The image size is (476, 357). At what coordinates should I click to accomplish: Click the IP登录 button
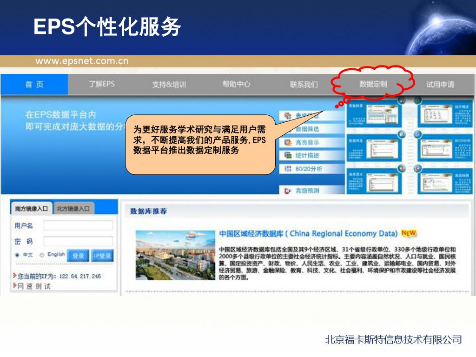pos(102,256)
